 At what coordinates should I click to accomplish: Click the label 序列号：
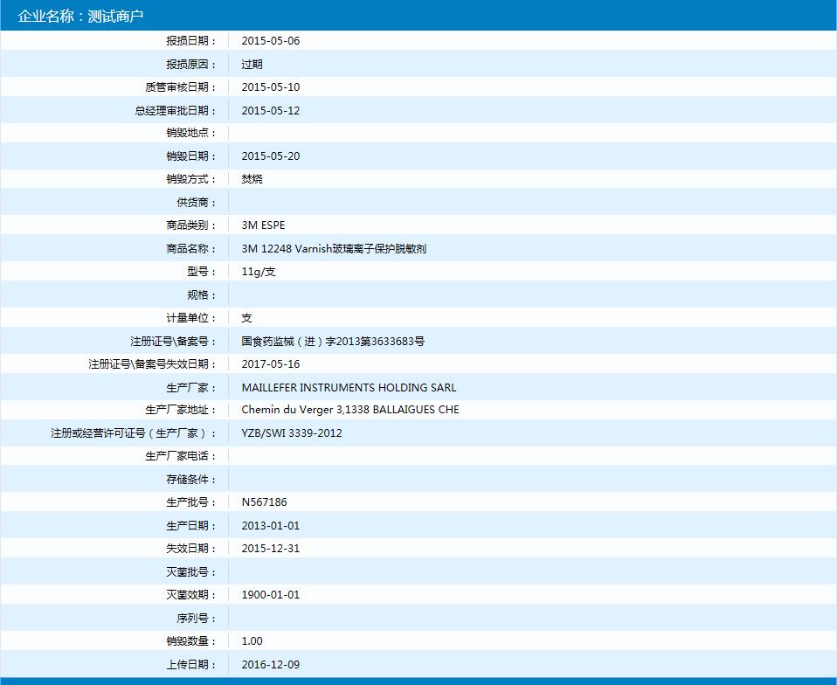pos(197,619)
